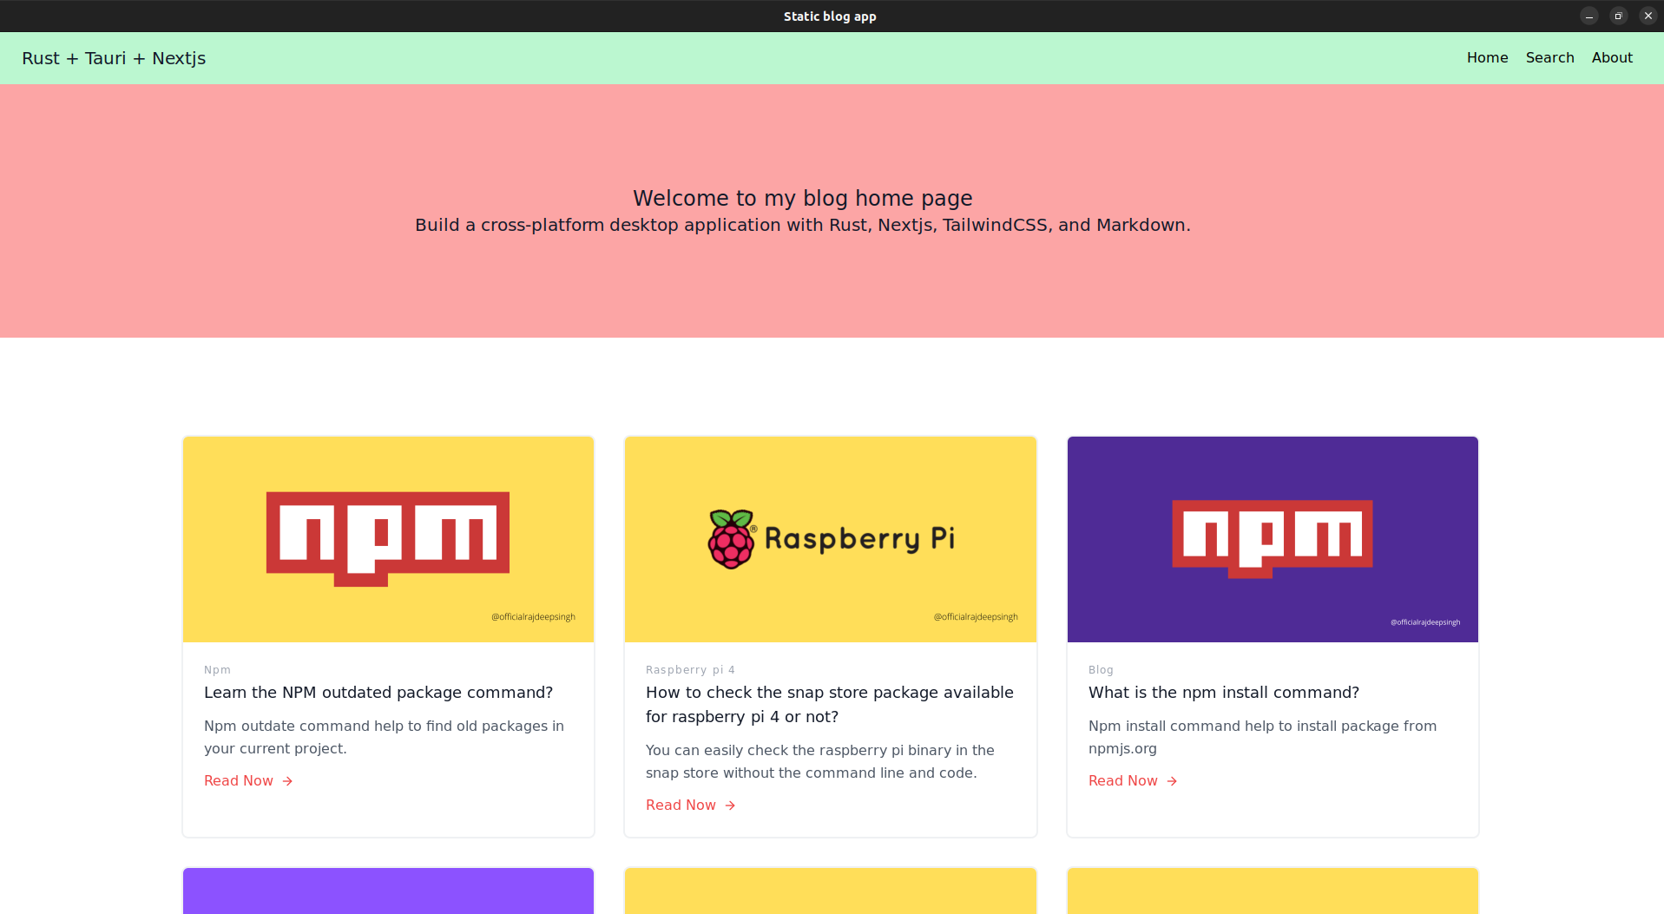Image resolution: width=1664 pixels, height=914 pixels.
Task: Click the 'Build a cross-platform desktop application' subtitle
Action: pyautogui.click(x=803, y=225)
